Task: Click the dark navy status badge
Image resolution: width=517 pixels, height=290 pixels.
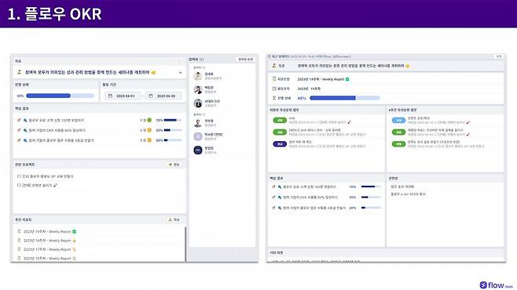Action: click(x=280, y=144)
